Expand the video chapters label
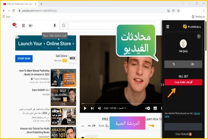The width and height of the screenshot is (208, 139). pos(122,108)
